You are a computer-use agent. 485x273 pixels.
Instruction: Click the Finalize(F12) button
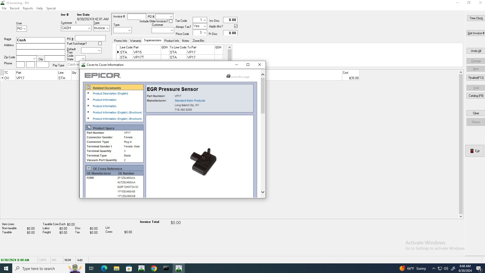(x=476, y=78)
